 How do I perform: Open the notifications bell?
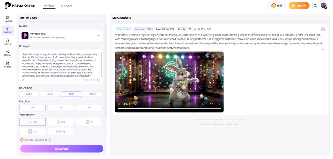tap(315, 6)
